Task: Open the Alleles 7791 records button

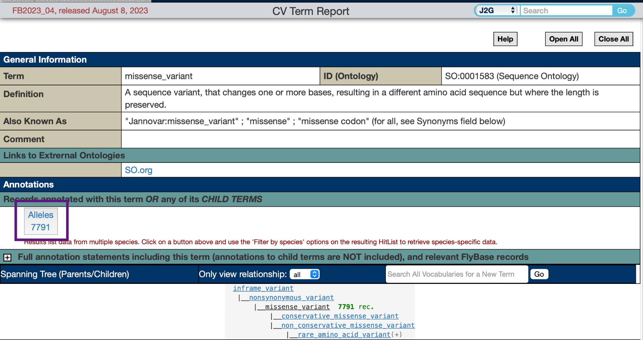Action: pos(41,221)
